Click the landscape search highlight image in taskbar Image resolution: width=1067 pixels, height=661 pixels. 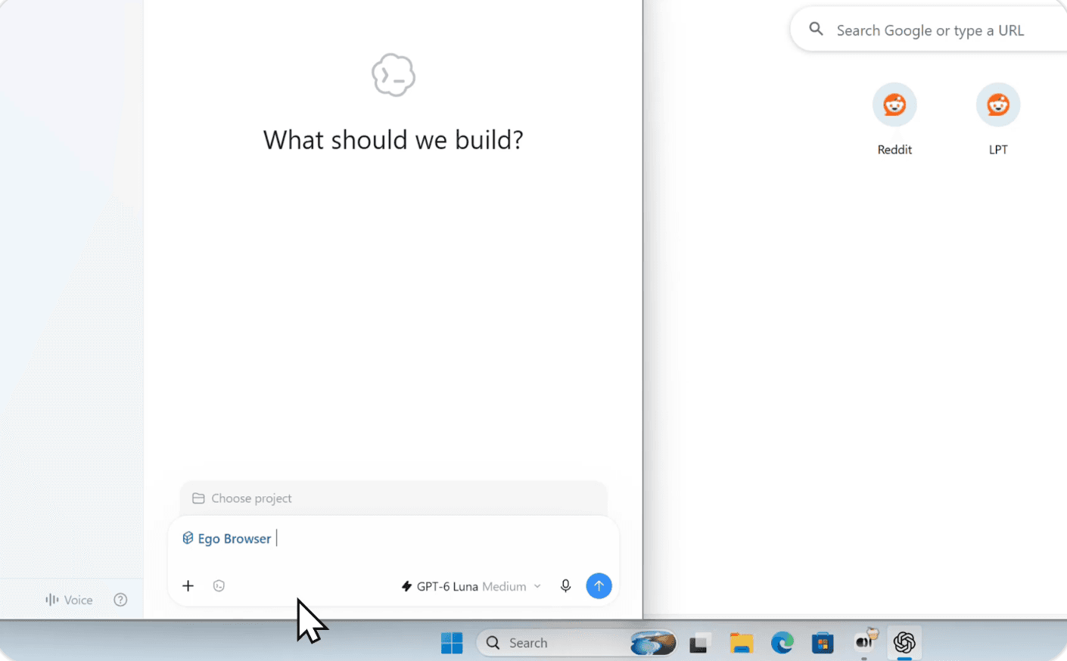point(653,643)
